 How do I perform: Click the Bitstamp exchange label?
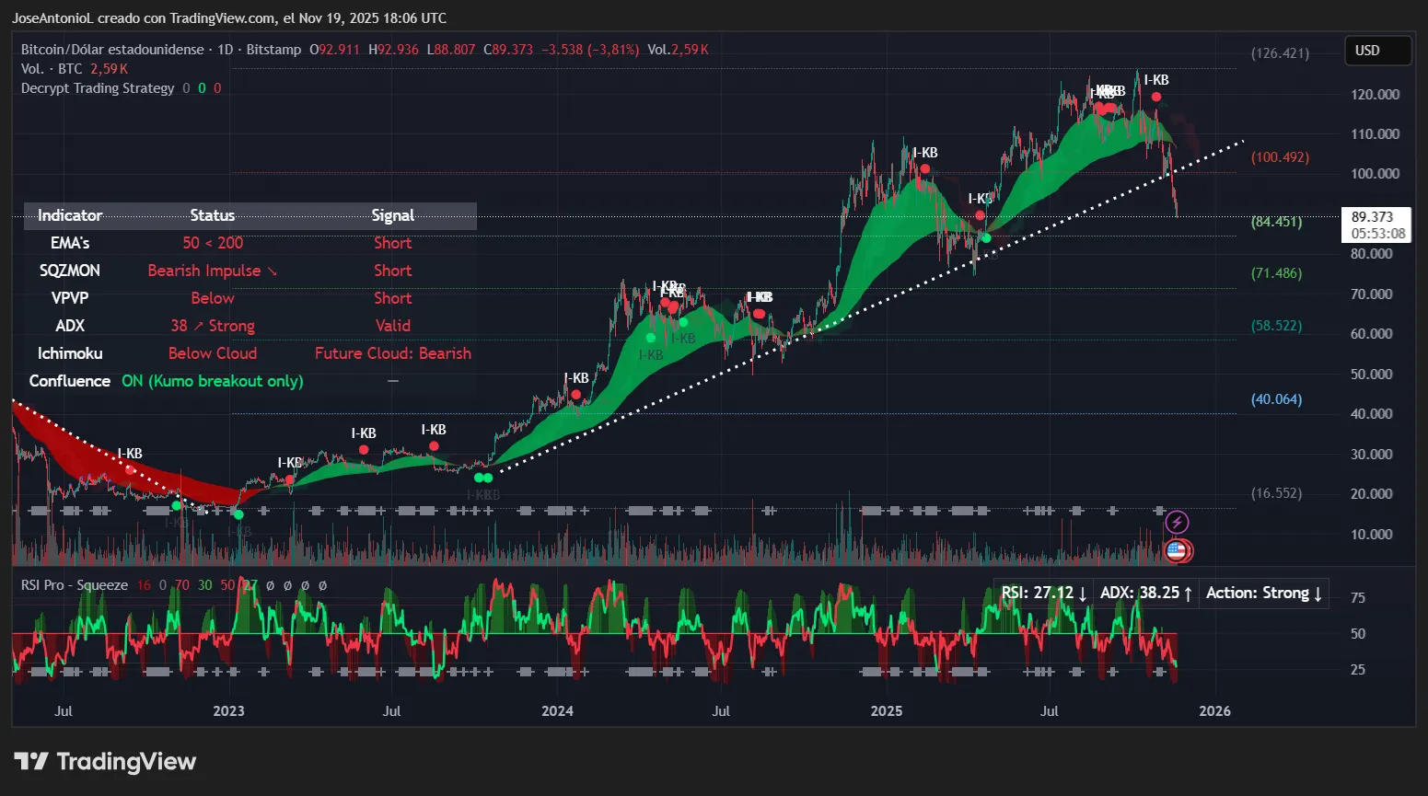(273, 49)
